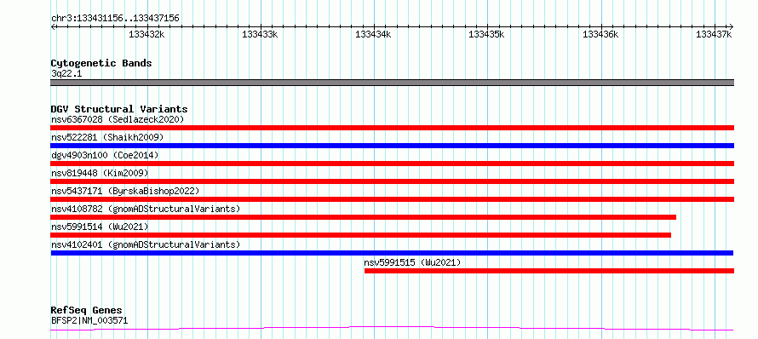Open variant nsv6367028 (Sedlazeck2020) label
Viewport: 758px width, 339px height.
tap(118, 119)
